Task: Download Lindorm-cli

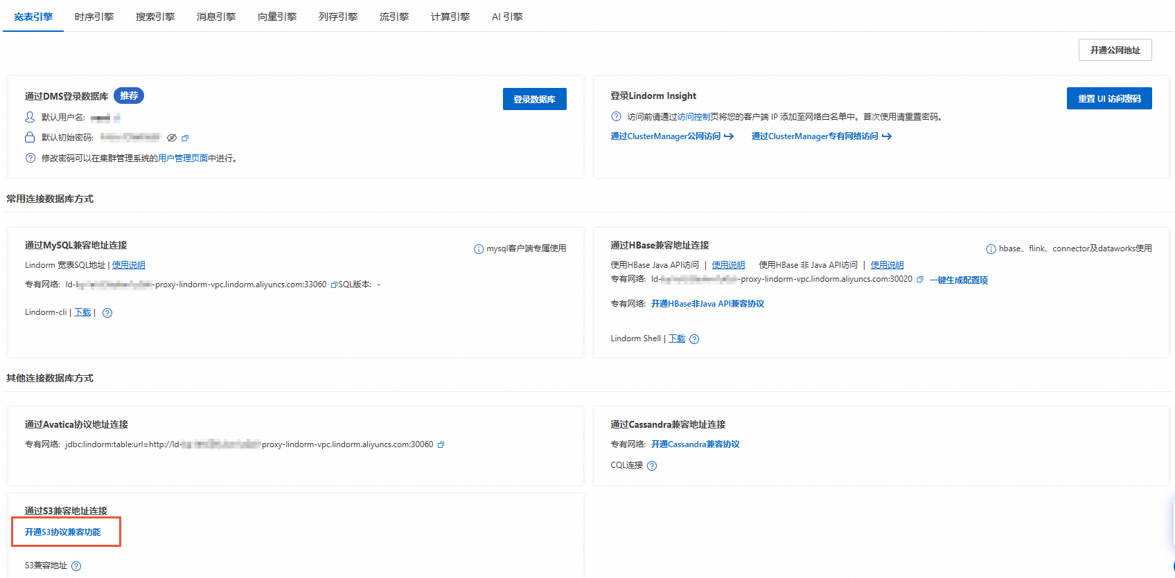Action: [x=82, y=312]
